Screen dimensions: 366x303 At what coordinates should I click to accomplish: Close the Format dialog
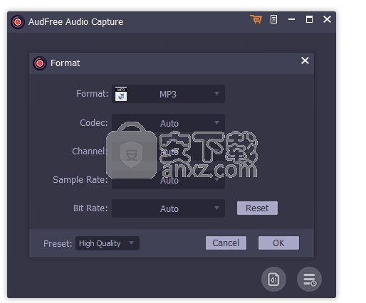(305, 60)
